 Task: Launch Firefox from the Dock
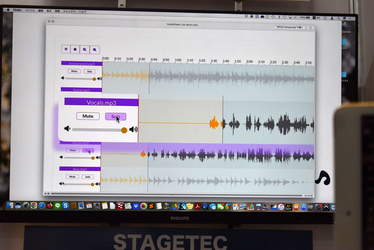point(50,205)
